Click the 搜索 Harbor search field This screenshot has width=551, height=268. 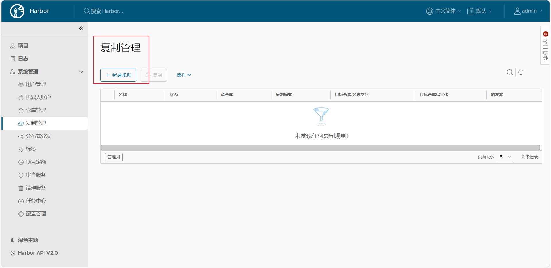pyautogui.click(x=107, y=11)
